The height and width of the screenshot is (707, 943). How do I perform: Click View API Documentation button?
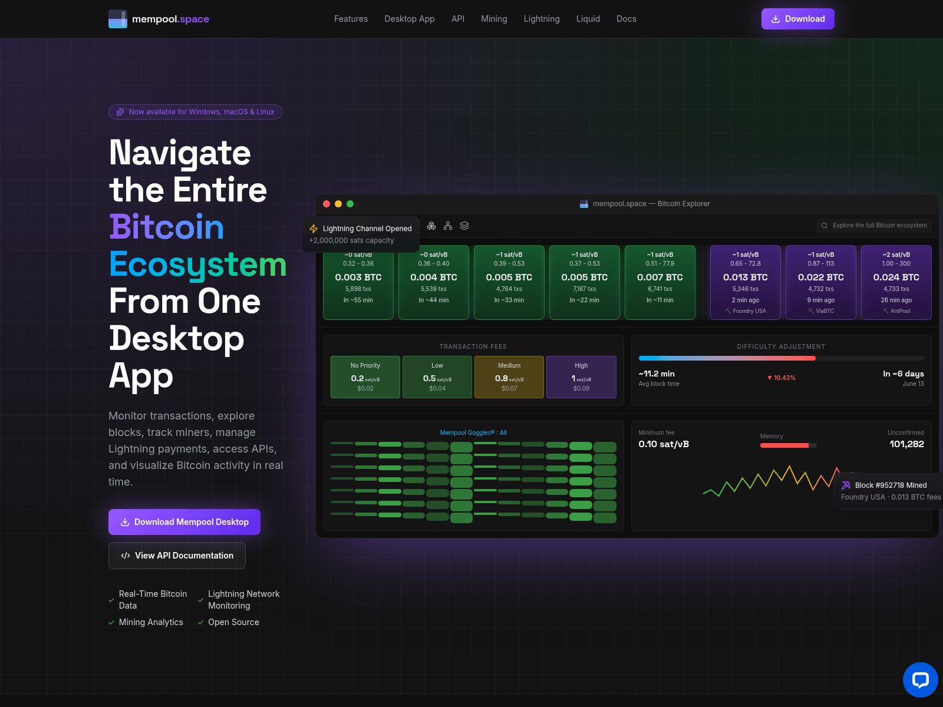(x=177, y=556)
